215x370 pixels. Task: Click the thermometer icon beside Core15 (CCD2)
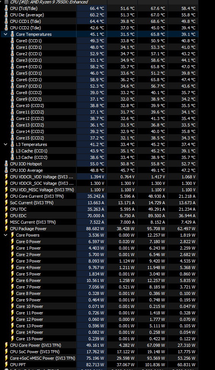point(12,138)
